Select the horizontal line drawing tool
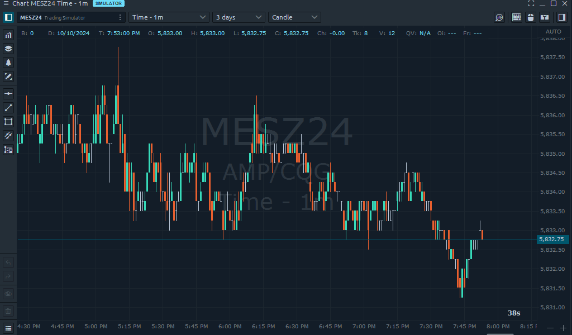The image size is (572, 335). pyautogui.click(x=8, y=94)
